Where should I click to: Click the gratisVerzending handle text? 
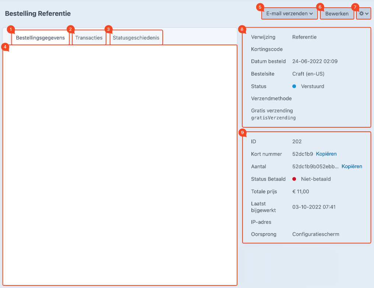point(273,118)
